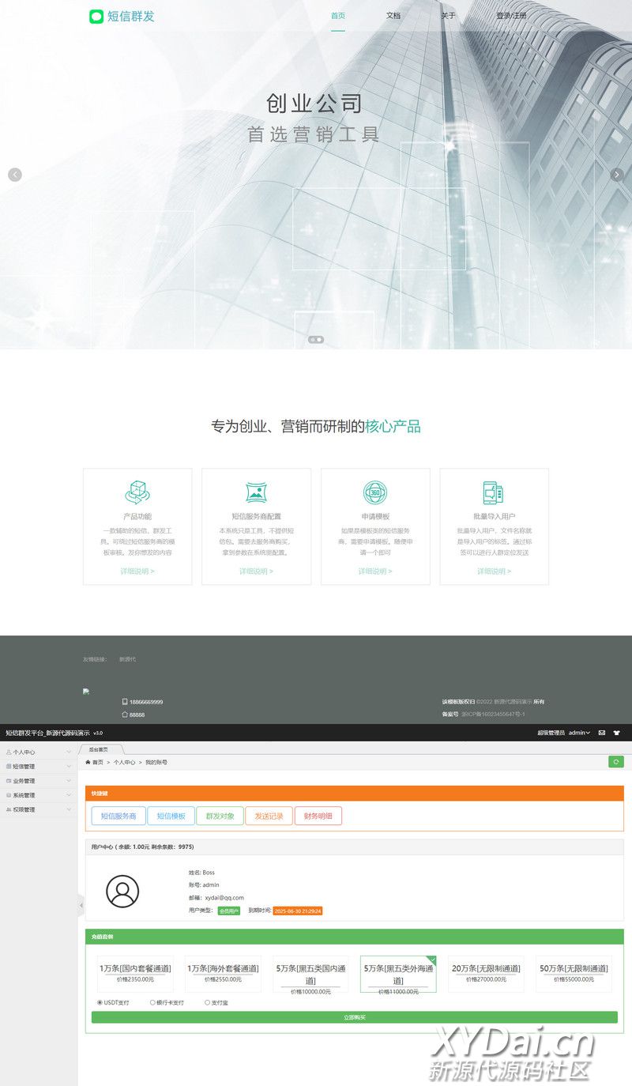Click the 短信服务商 shortcut button
Viewport: 632px width, 1086px height.
click(118, 816)
